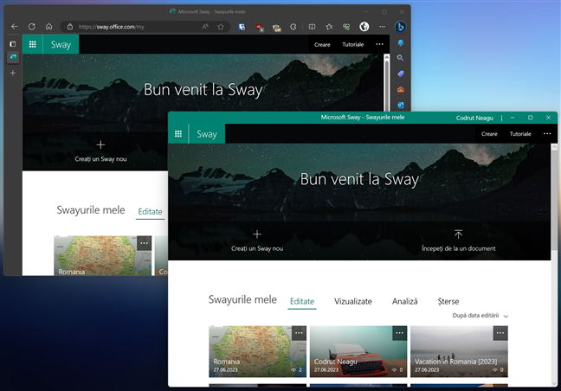Click Creare in the Sway app header
The image size is (561, 391).
489,134
